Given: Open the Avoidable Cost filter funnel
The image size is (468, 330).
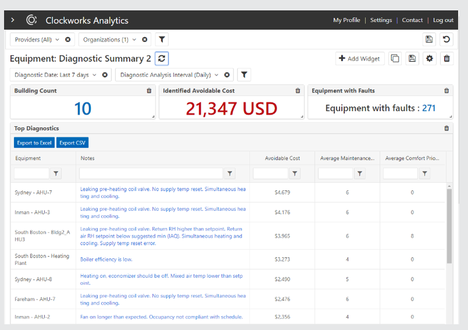Looking at the screenshot, I should tap(294, 173).
